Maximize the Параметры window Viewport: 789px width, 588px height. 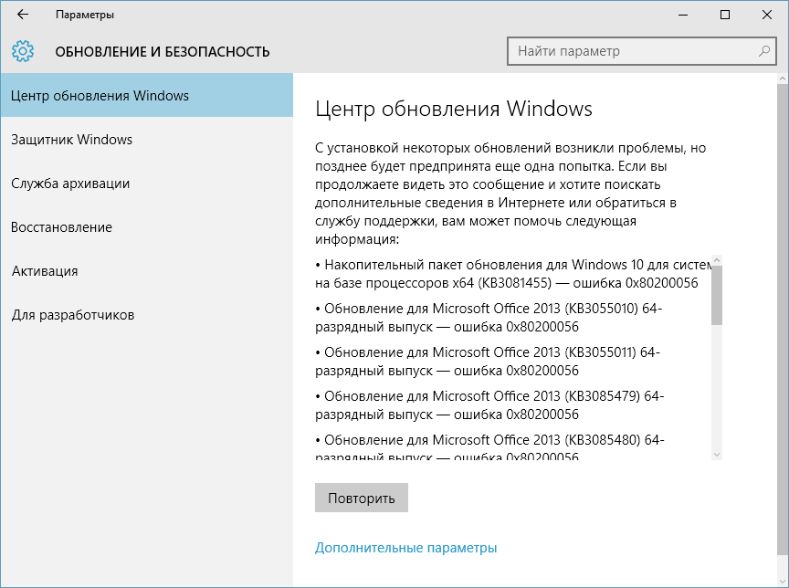[x=724, y=15]
